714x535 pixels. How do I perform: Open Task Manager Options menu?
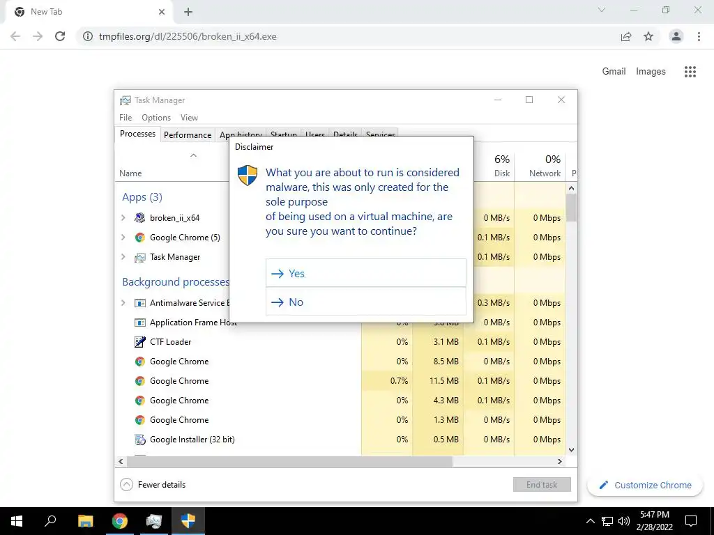156,117
